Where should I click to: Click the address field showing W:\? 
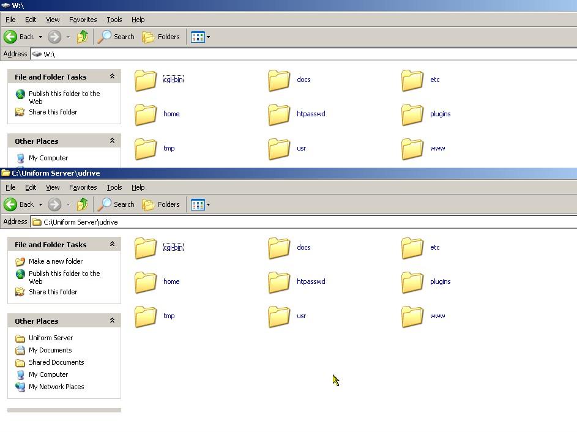[303, 54]
